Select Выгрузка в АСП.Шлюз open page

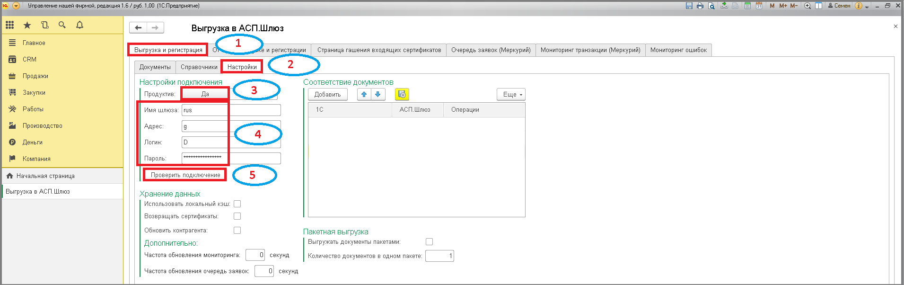click(62, 191)
